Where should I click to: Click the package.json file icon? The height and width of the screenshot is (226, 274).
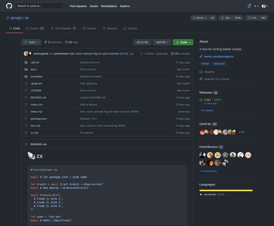[26, 119]
